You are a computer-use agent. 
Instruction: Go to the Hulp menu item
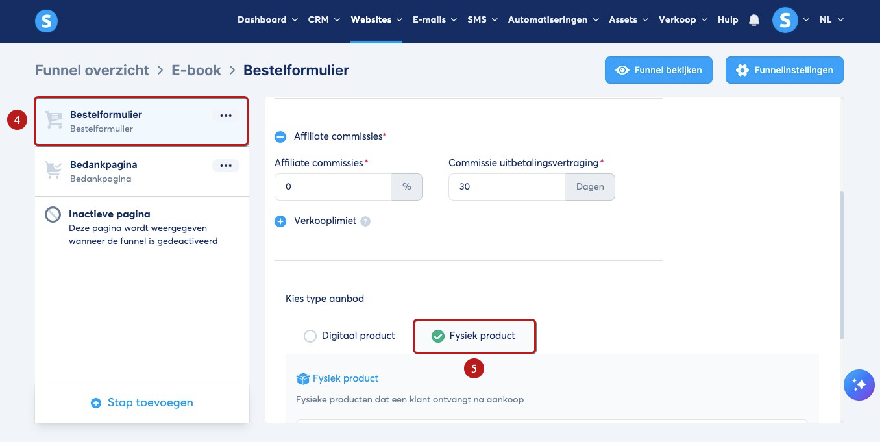[x=728, y=20]
